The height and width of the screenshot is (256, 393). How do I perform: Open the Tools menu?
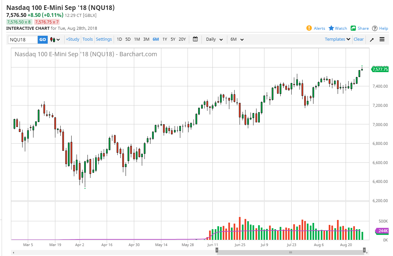click(87, 39)
